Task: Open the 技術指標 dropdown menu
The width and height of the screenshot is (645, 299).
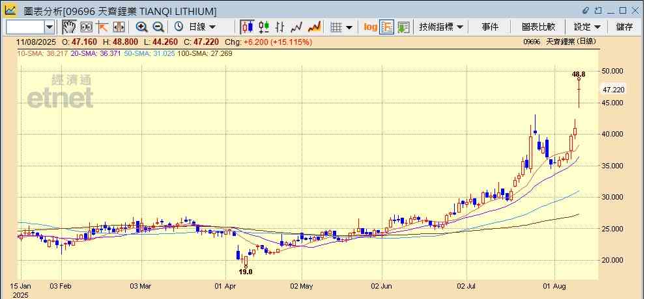Action: (x=441, y=27)
